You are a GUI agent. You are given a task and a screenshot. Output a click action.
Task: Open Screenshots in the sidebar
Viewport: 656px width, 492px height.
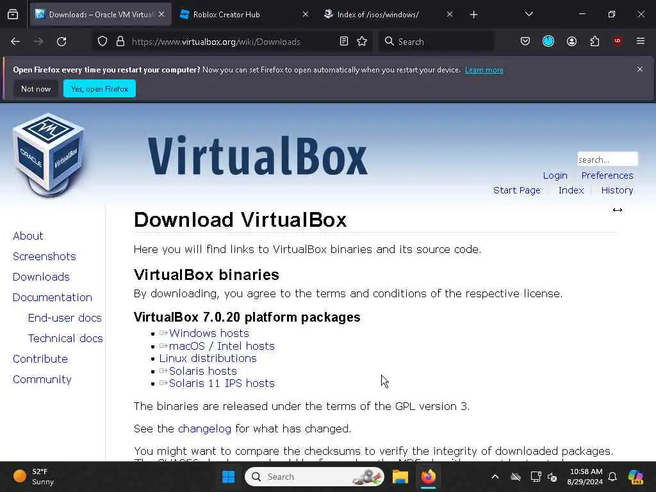coord(44,256)
